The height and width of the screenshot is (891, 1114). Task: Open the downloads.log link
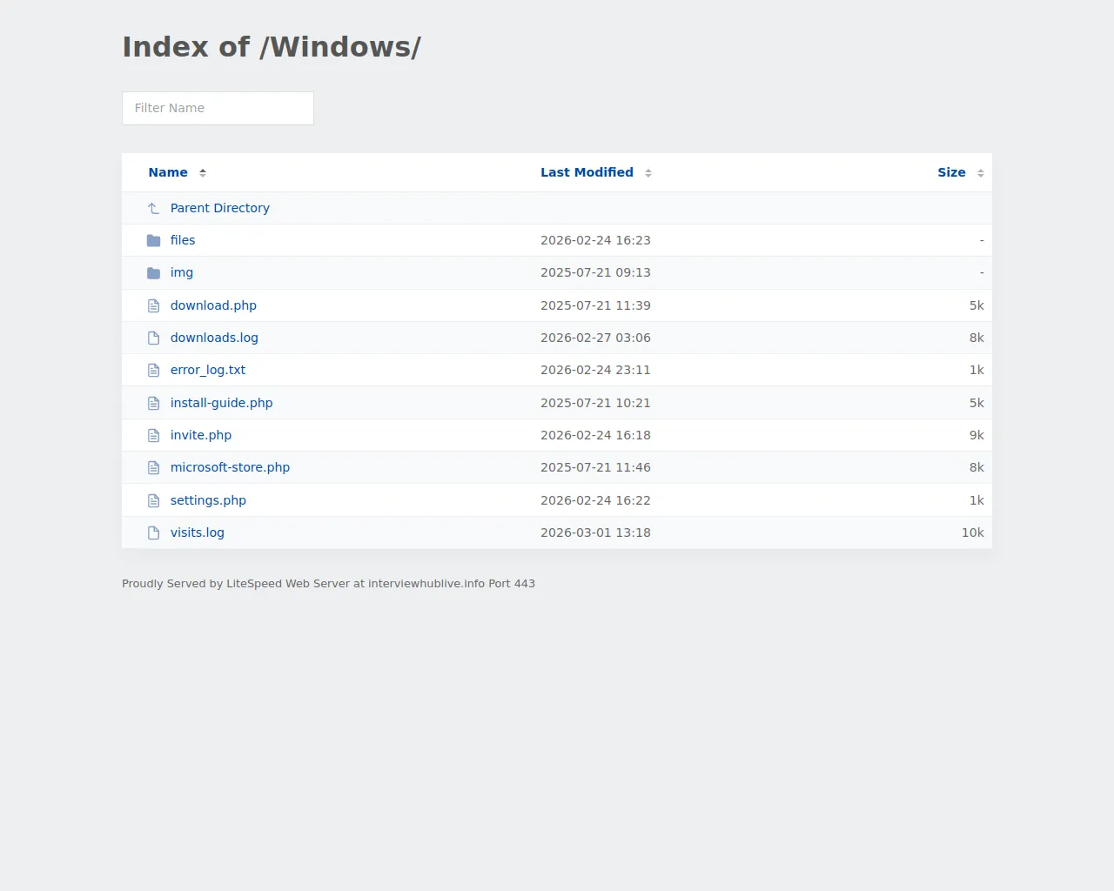(x=214, y=338)
